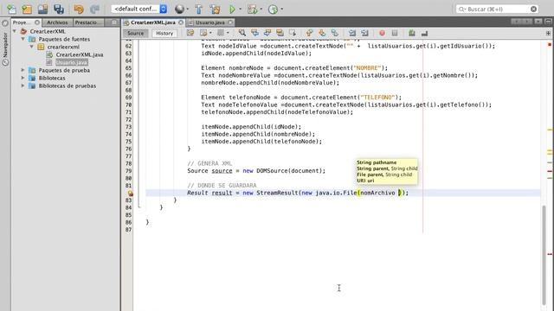The height and width of the screenshot is (311, 554).
Task: Click Shift Line Left icon
Action: click(352, 33)
